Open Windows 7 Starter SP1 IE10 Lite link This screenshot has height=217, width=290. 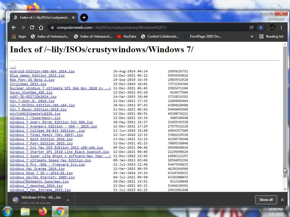tap(59, 152)
